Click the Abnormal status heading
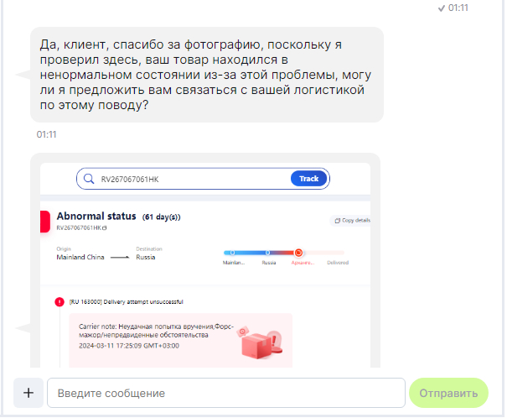This screenshot has width=507, height=418. pyautogui.click(x=96, y=216)
